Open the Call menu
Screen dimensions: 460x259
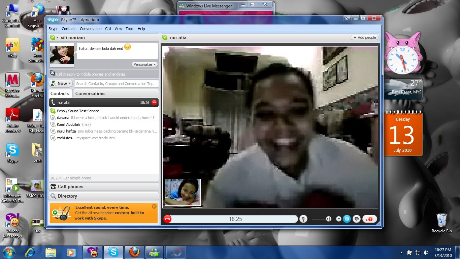pos(108,29)
